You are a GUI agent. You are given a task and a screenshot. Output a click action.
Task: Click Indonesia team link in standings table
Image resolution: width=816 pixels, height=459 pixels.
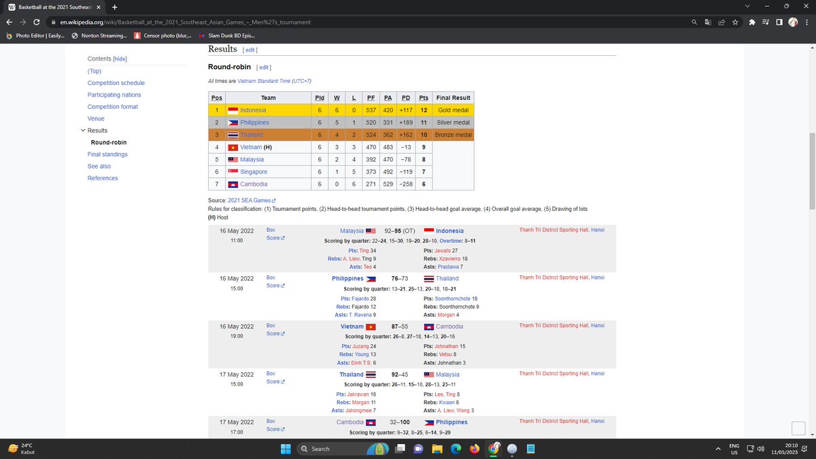[x=253, y=110]
